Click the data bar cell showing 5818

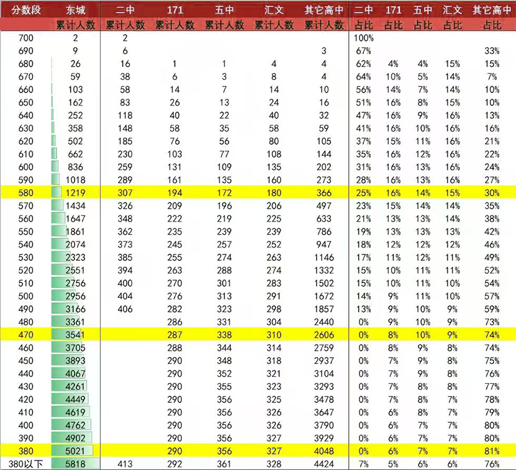75,464
